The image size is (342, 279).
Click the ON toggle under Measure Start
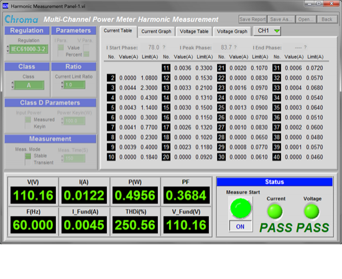point(241,226)
